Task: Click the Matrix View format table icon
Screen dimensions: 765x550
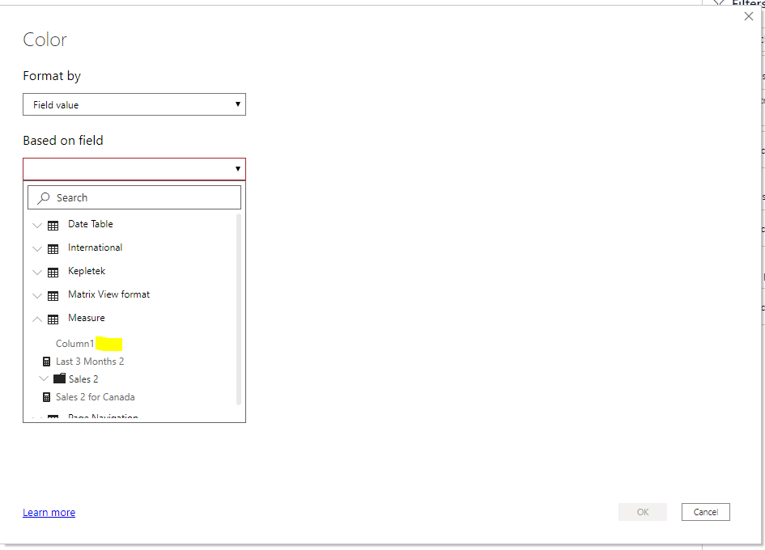Action: [x=53, y=295]
